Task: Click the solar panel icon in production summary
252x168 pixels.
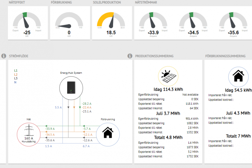Action: click(x=168, y=76)
